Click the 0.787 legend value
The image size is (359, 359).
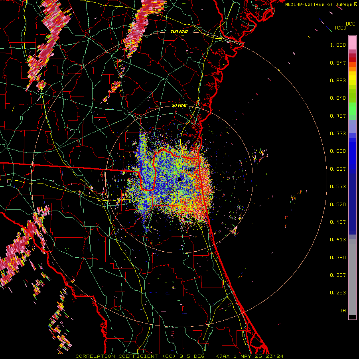tap(338, 116)
